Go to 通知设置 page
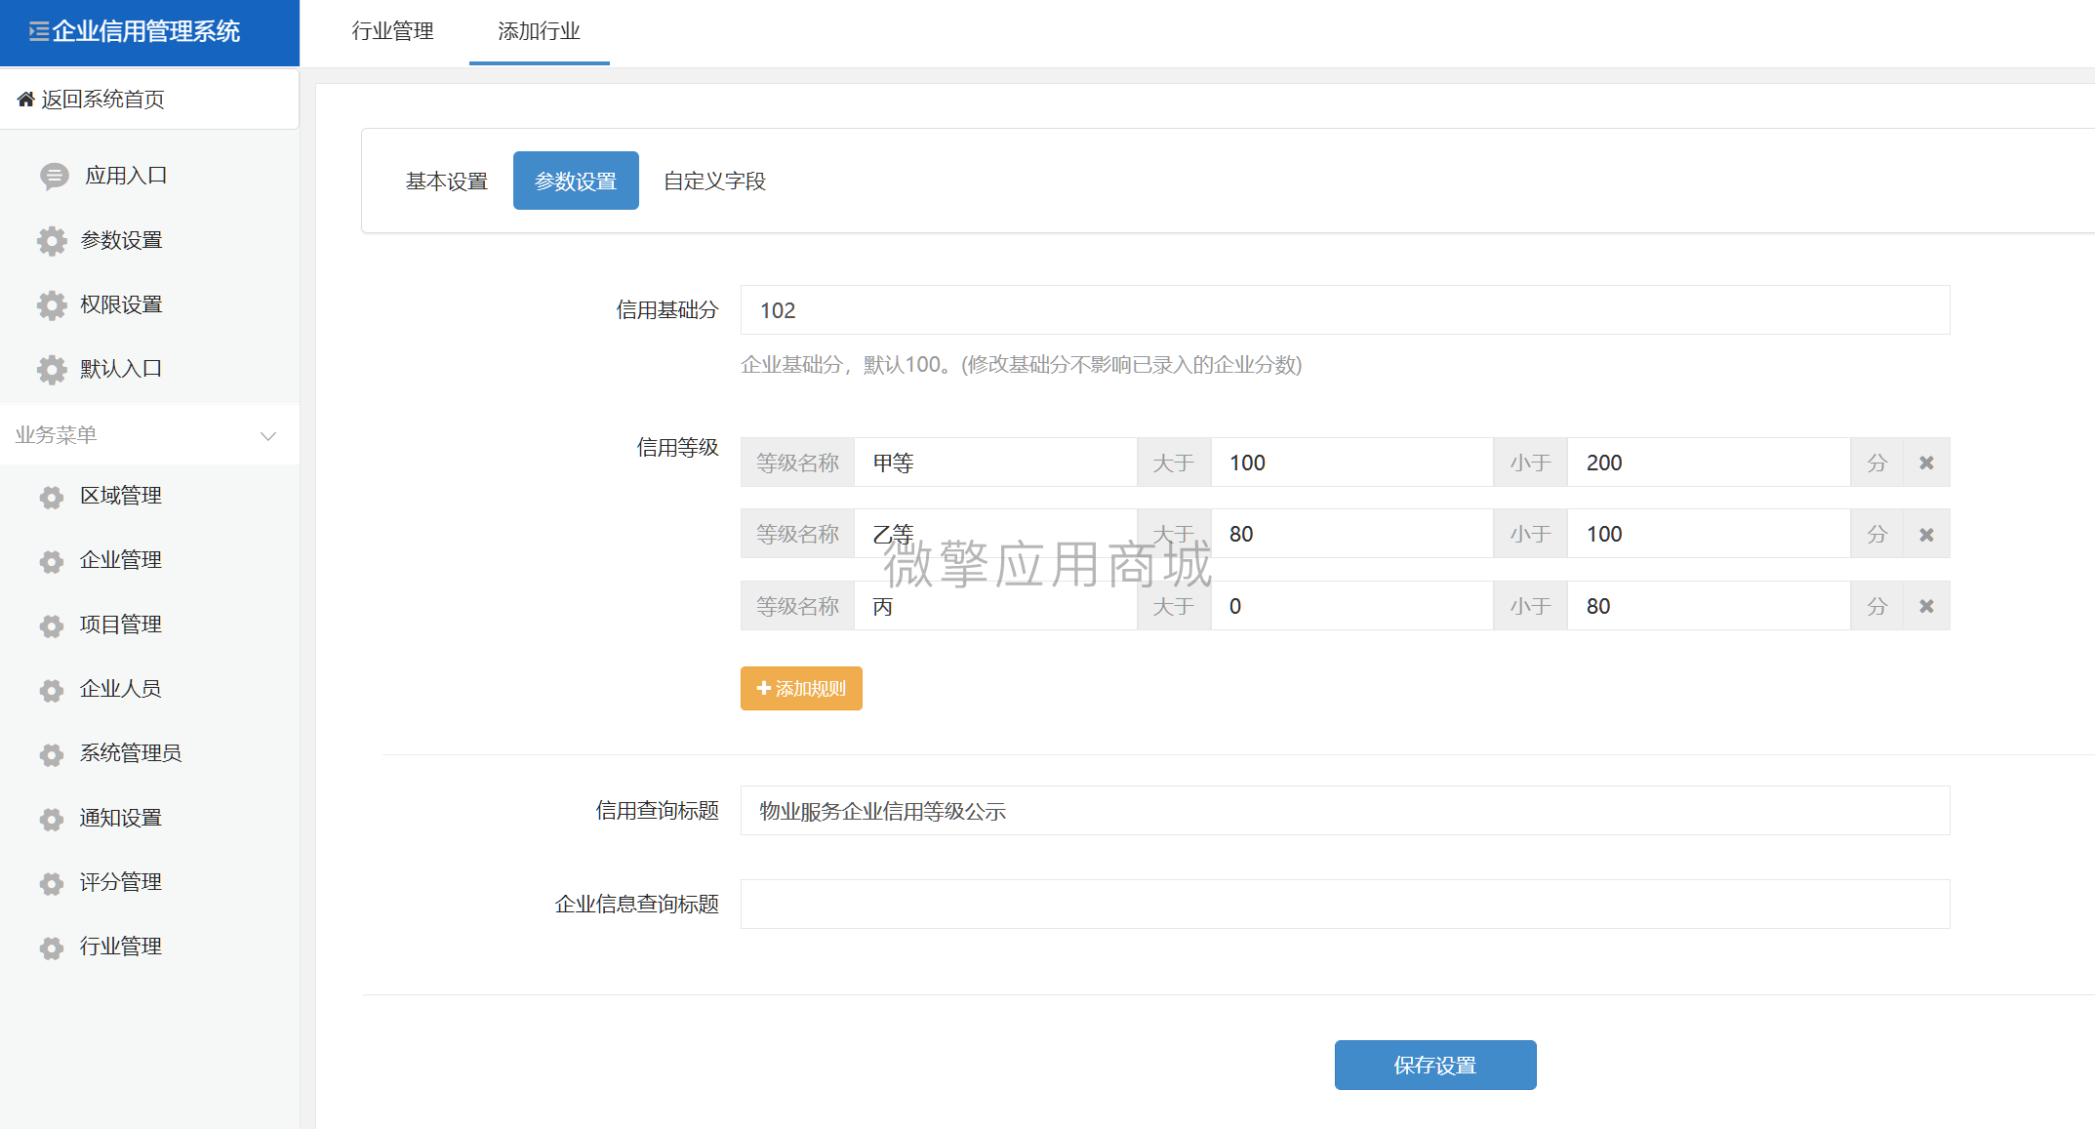 coord(121,818)
